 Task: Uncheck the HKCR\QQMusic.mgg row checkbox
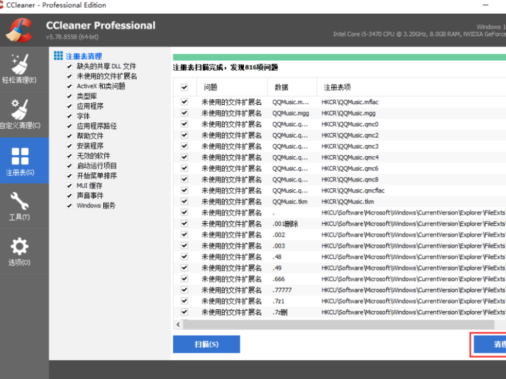(x=184, y=113)
